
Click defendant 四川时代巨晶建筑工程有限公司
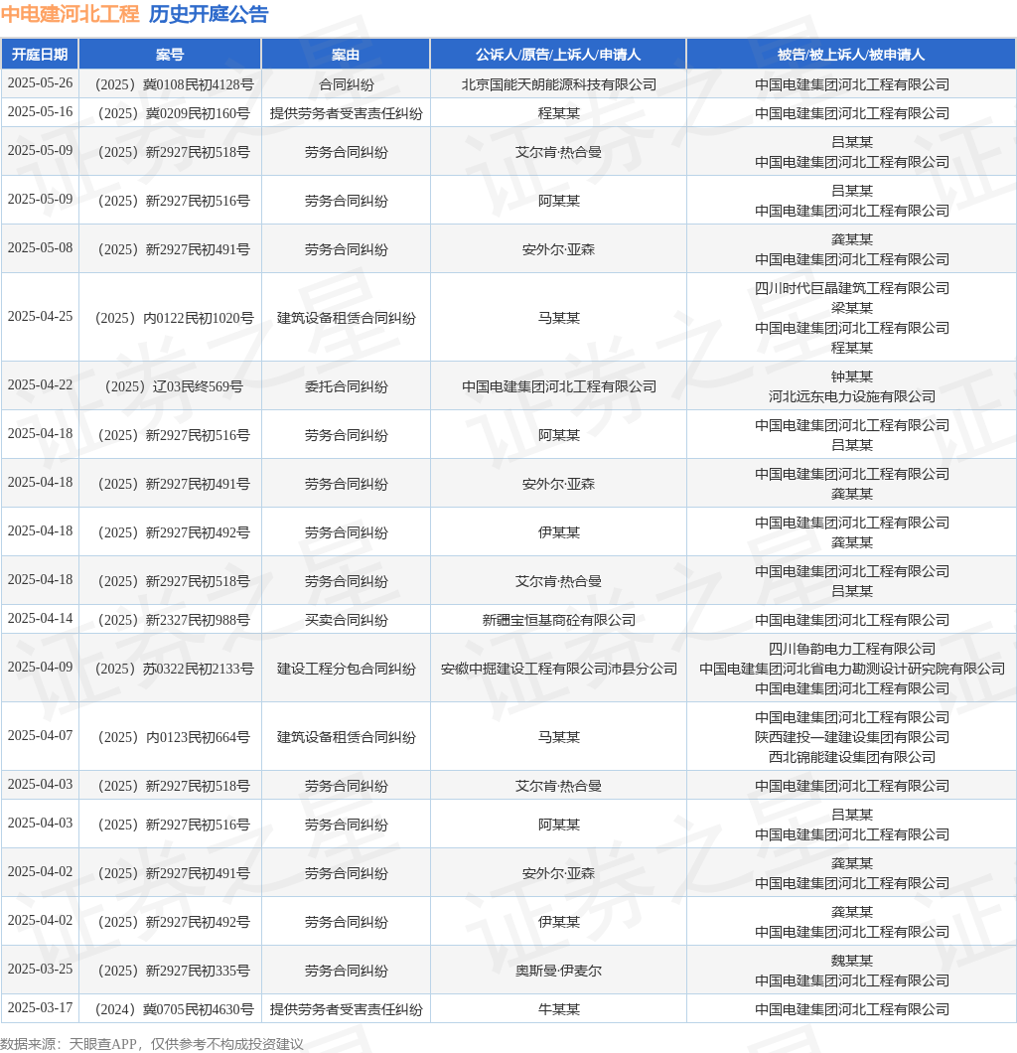coord(852,288)
